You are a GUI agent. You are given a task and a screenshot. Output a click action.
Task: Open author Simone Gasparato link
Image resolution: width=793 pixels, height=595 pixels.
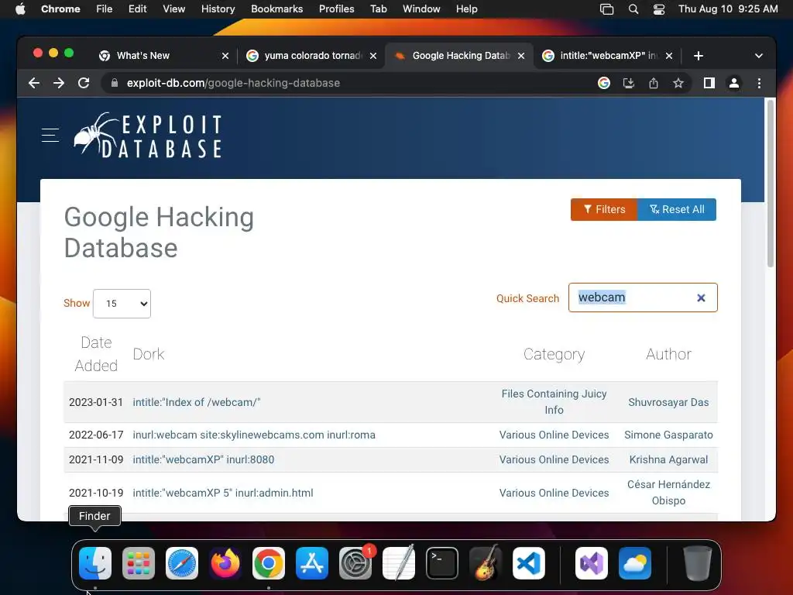668,435
